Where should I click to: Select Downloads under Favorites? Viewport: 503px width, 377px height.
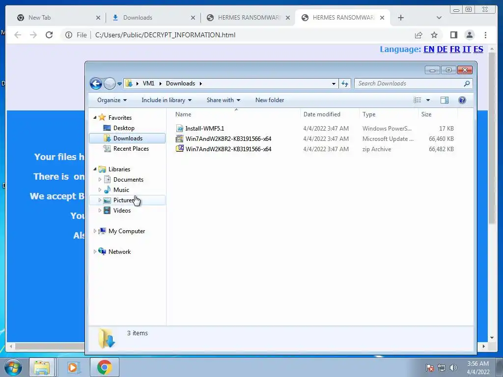click(127, 138)
